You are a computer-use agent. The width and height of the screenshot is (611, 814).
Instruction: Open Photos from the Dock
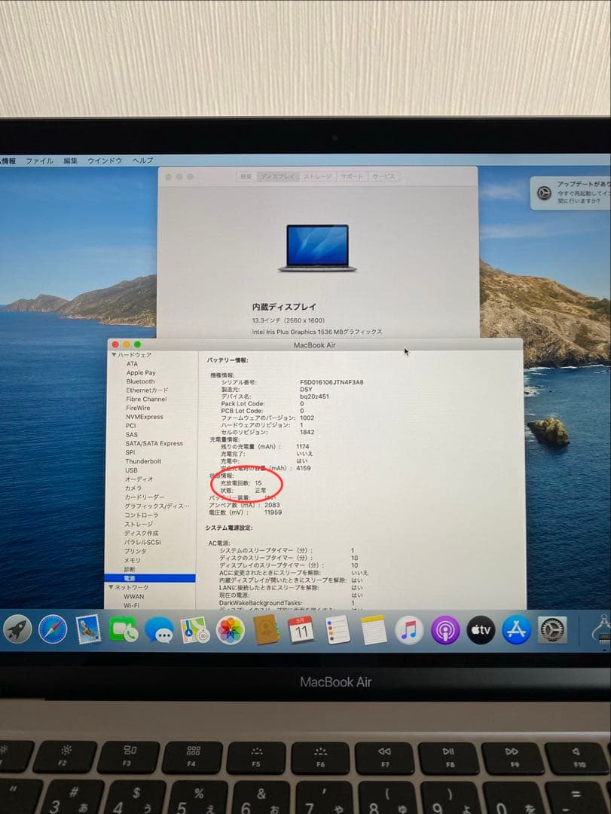(x=230, y=630)
